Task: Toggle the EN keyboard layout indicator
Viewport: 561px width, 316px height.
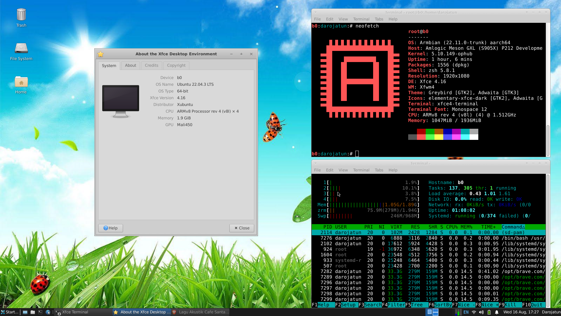Action: (x=466, y=312)
